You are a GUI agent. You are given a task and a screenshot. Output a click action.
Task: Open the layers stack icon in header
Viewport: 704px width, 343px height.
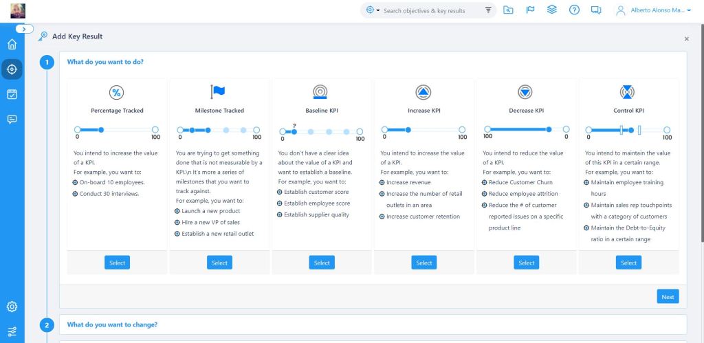[x=552, y=10]
